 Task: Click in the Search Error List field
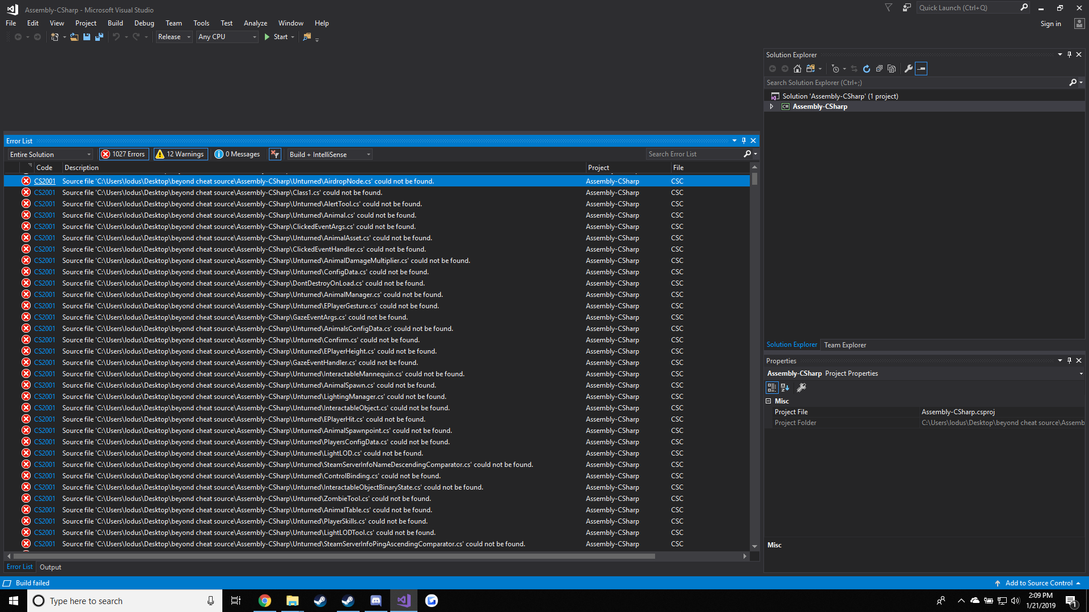pos(694,154)
